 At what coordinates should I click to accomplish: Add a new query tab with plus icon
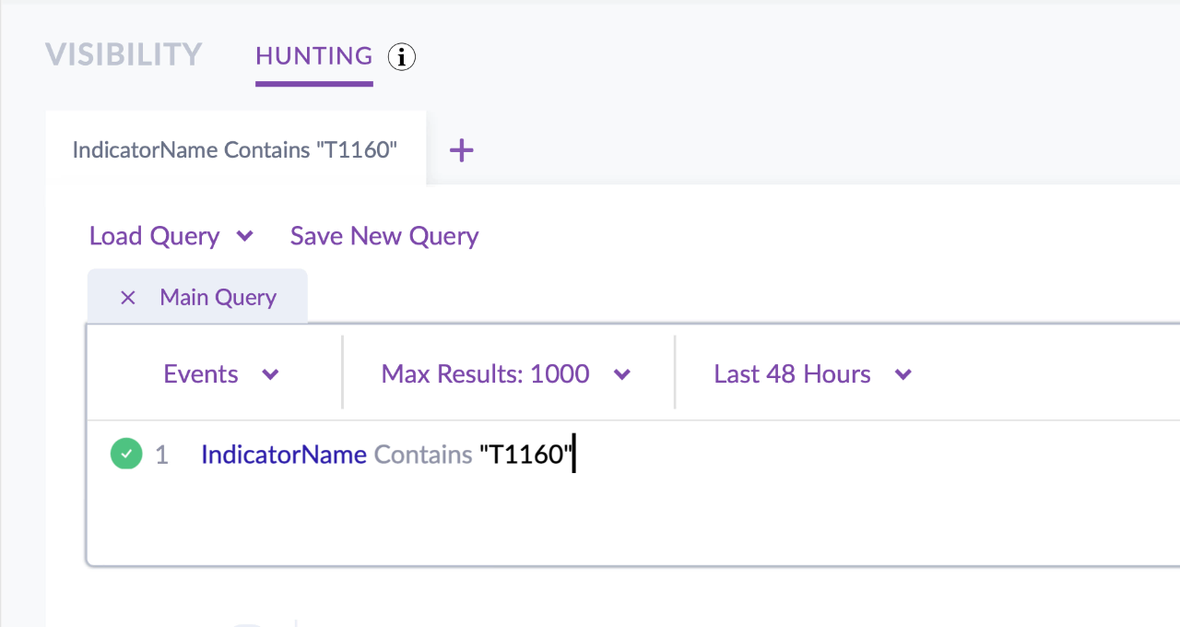pos(461,150)
